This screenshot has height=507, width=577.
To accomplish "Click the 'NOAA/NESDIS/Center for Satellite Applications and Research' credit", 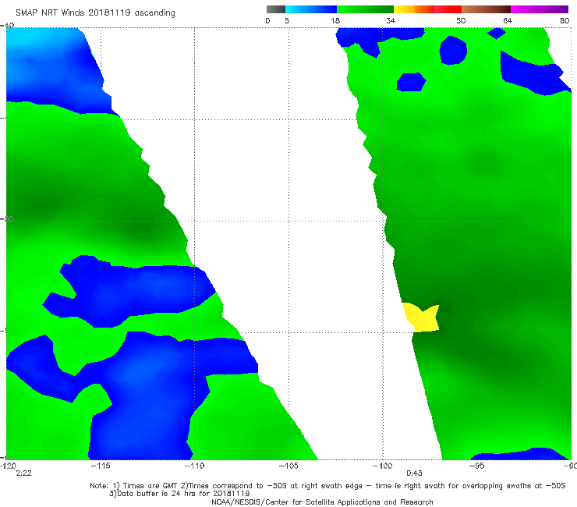I will pos(322,502).
